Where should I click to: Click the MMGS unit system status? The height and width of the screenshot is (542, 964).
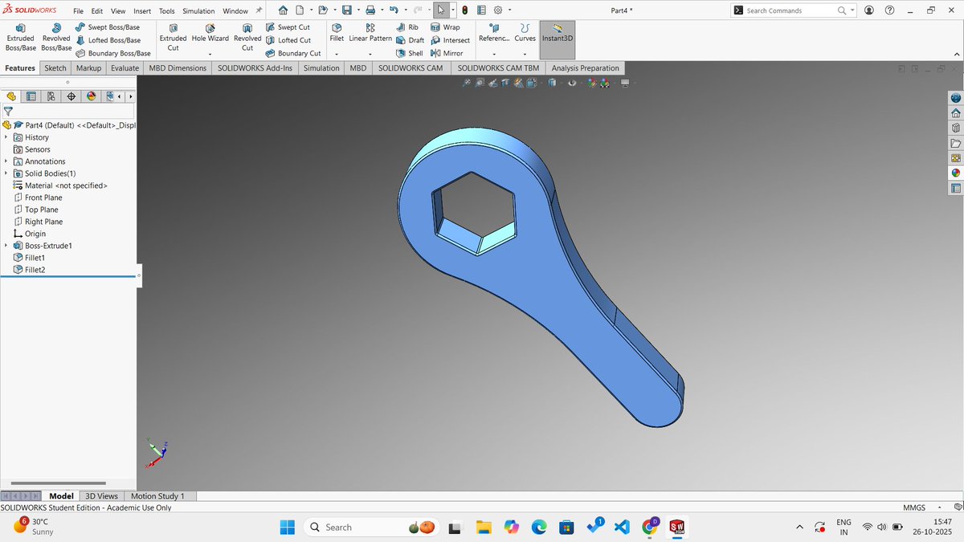click(913, 507)
